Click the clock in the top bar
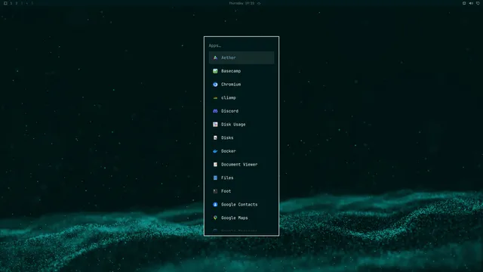The image size is (483, 272). [241, 3]
